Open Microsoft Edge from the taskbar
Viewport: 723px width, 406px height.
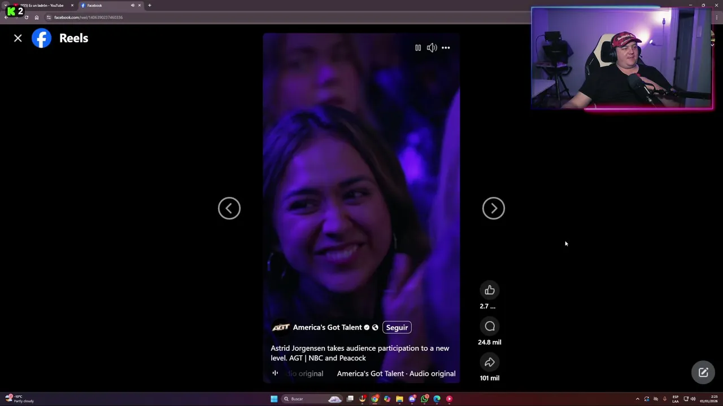pos(437,399)
